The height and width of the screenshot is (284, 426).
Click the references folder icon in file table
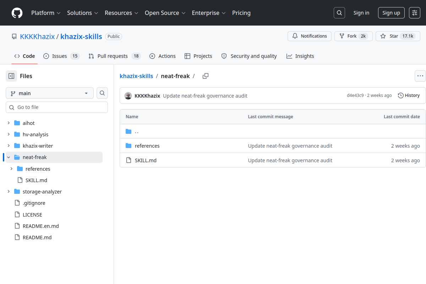(x=129, y=146)
